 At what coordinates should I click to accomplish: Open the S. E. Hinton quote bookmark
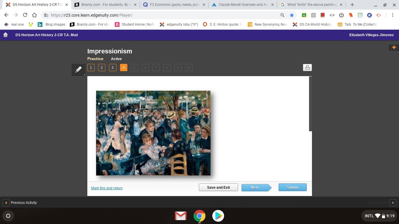[x=223, y=24]
